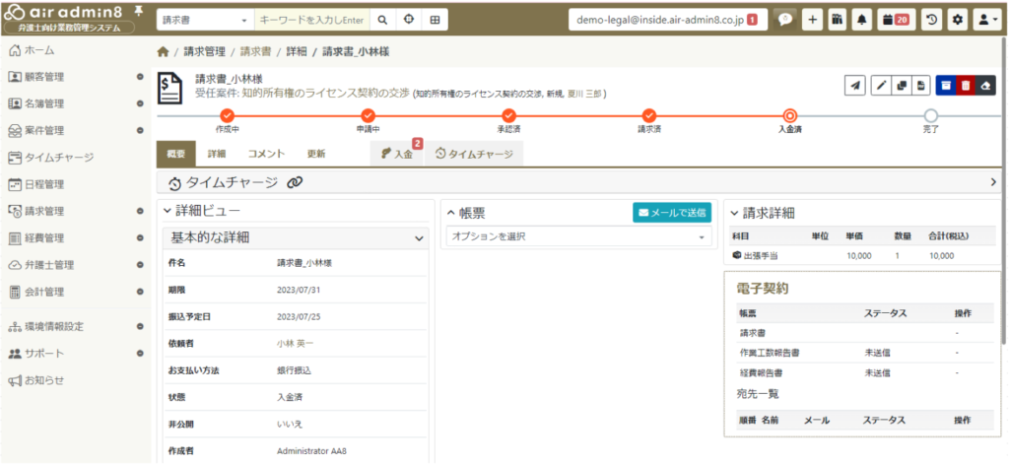Collapse the 請求詳細 panel
This screenshot has width=1009, height=465.
click(x=734, y=213)
